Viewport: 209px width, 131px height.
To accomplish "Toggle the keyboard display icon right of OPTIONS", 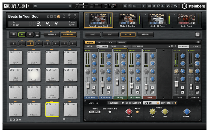I will click(x=198, y=35).
